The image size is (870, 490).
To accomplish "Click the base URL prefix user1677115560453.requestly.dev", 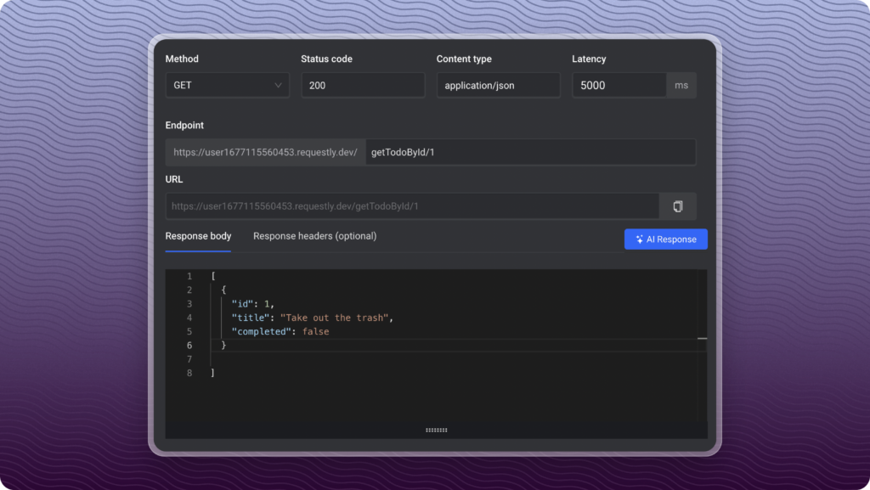I will (265, 152).
